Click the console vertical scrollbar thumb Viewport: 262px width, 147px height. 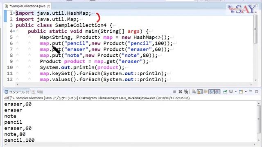click(258, 119)
